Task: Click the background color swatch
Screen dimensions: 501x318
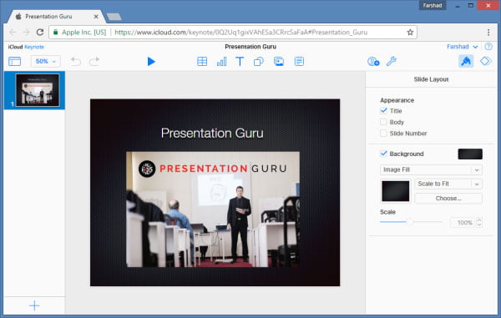Action: pyautogui.click(x=470, y=154)
